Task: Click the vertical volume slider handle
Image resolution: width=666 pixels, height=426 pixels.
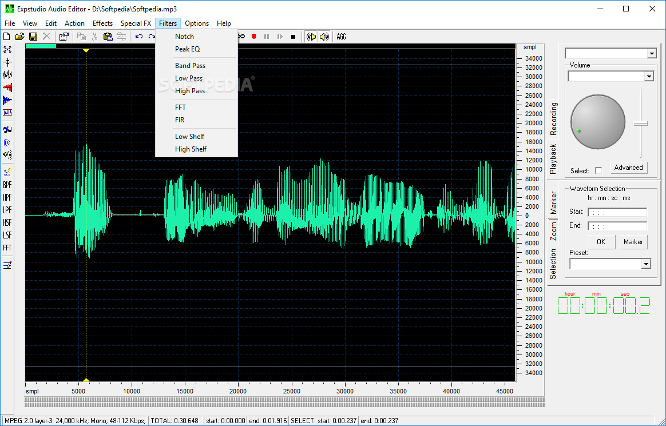Action: tap(640, 124)
